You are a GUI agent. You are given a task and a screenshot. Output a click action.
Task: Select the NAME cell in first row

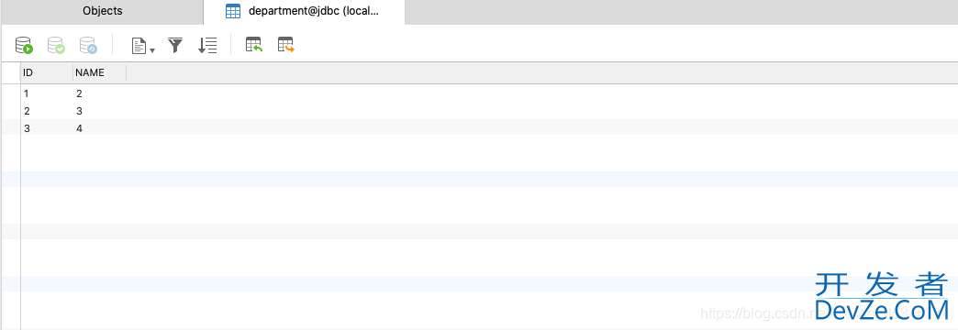point(100,93)
